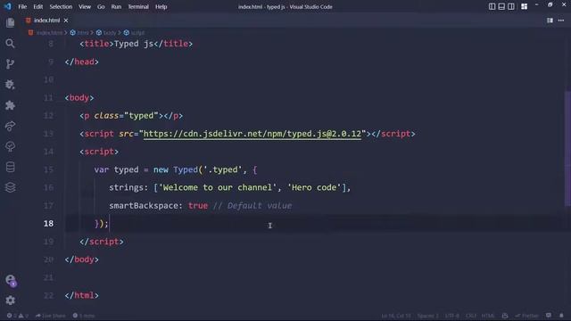Open the stacked layers icon in activity bar
The image size is (571, 321).
click(x=10, y=187)
